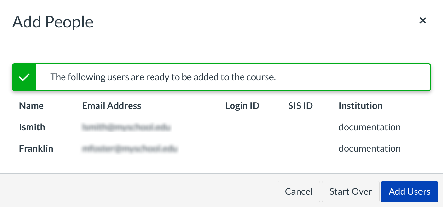This screenshot has width=443, height=207.
Task: Confirm with the Add Users button
Action: pos(409,191)
